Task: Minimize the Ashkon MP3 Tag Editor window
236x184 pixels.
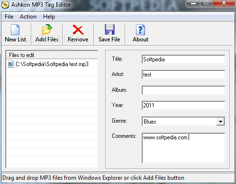Action: (193, 3)
